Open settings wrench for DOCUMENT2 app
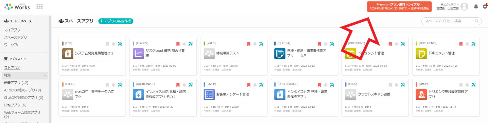The image size is (488, 123). [x=473, y=44]
